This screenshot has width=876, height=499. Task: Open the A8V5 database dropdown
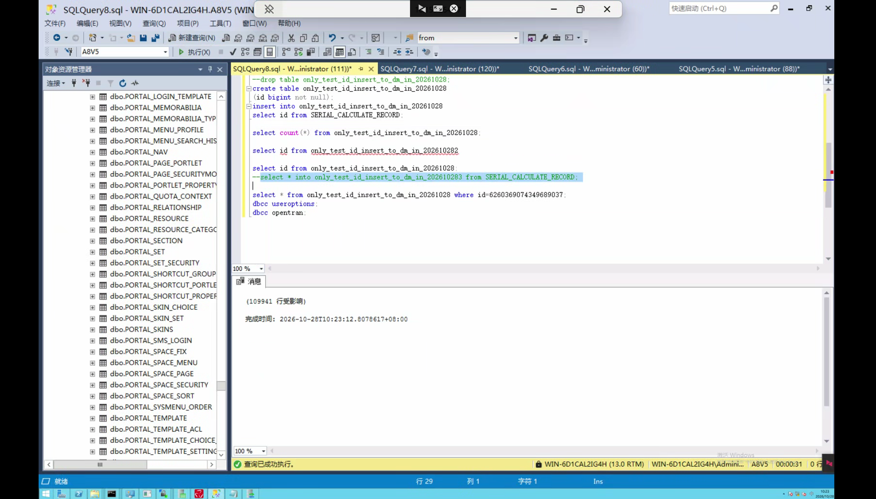click(x=165, y=52)
